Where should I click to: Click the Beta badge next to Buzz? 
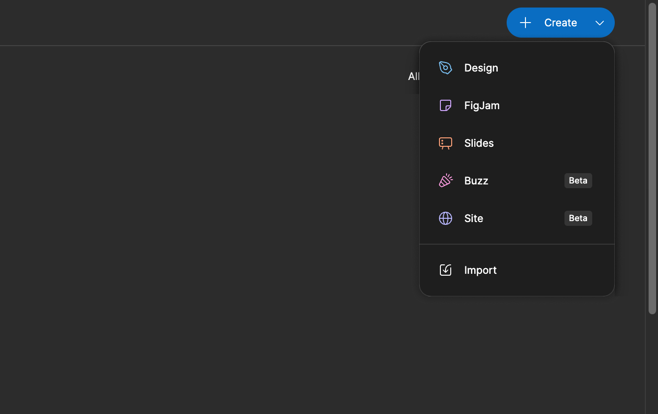point(578,181)
